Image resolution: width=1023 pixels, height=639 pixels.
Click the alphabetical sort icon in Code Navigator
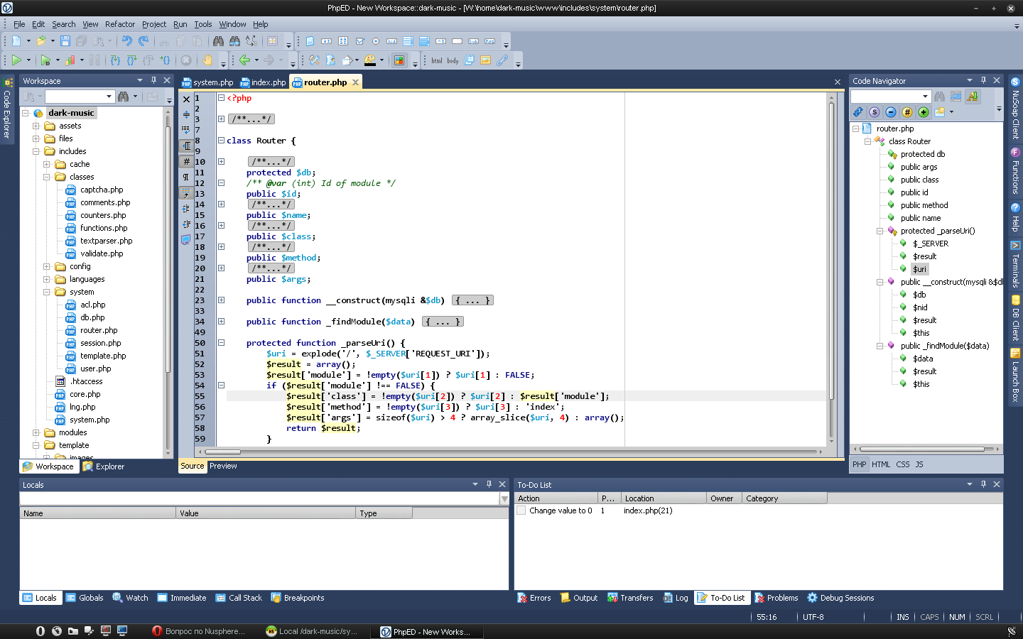(973, 97)
